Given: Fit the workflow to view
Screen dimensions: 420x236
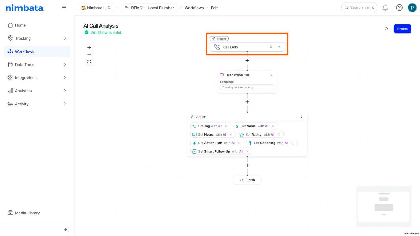Looking at the screenshot, I should [x=89, y=62].
